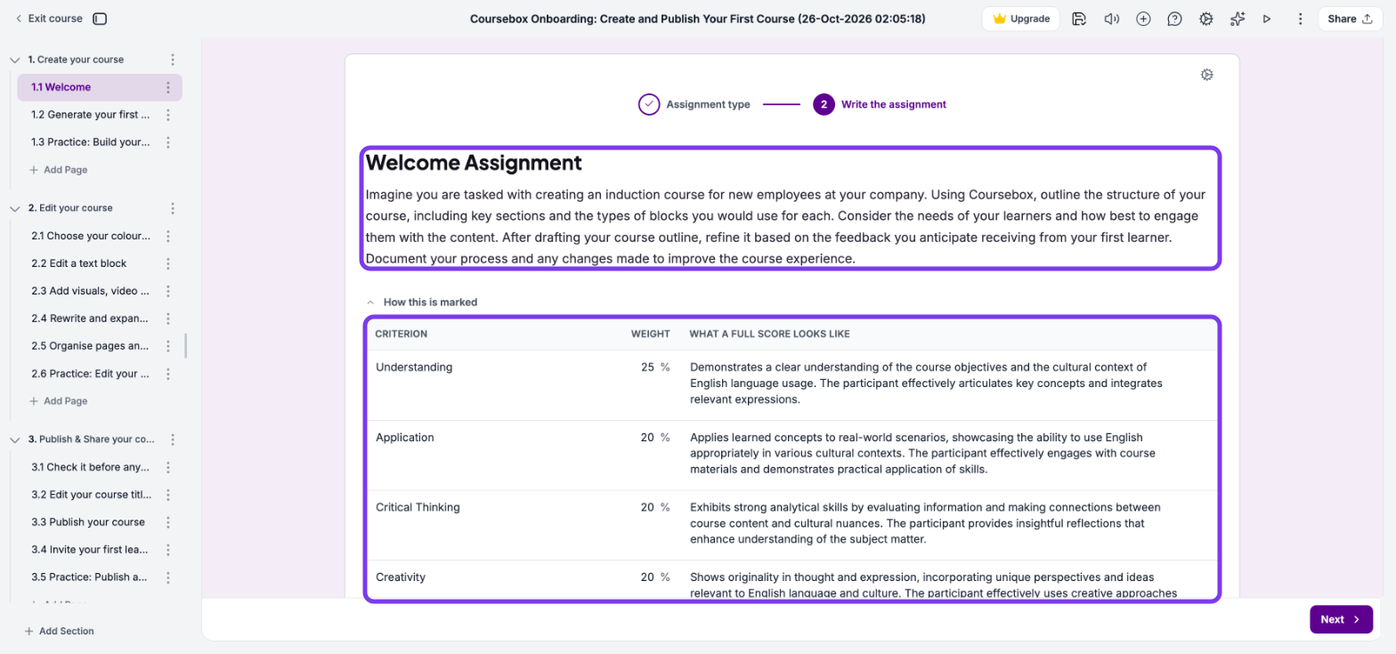Open page 1.3 Practice: Build your

coord(90,142)
